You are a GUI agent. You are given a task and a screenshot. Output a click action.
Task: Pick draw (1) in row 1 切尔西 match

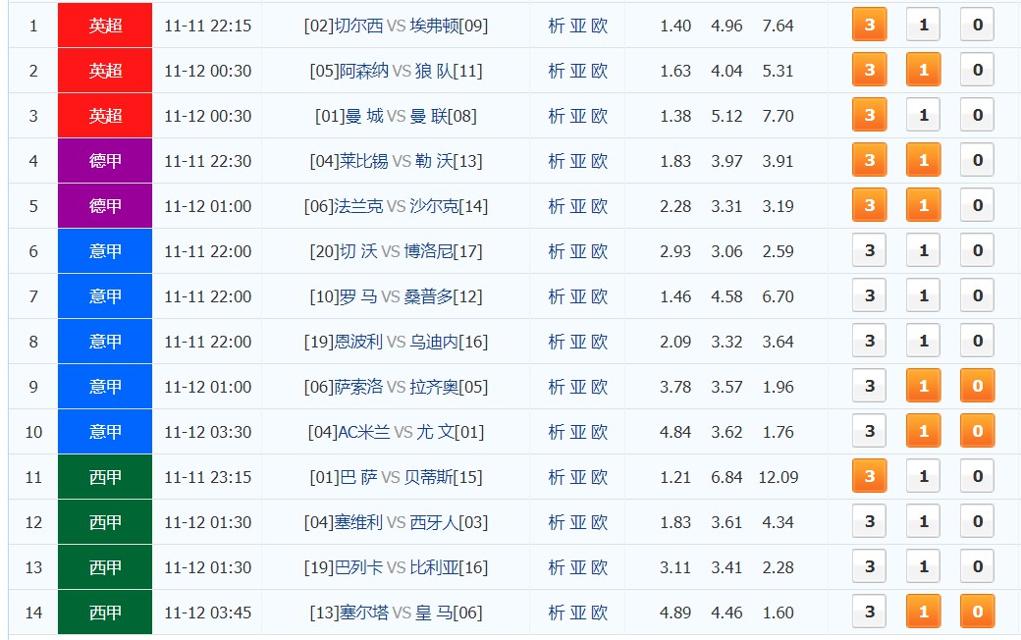click(924, 25)
